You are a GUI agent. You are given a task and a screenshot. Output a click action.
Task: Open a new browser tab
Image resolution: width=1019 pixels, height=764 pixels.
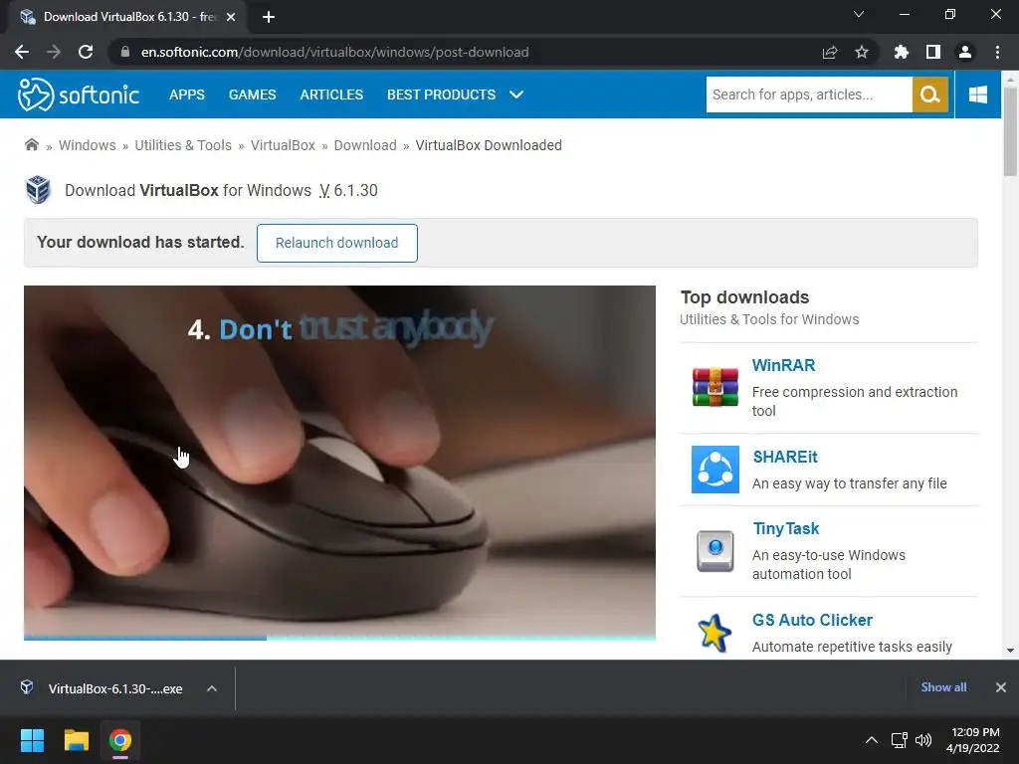click(x=269, y=17)
